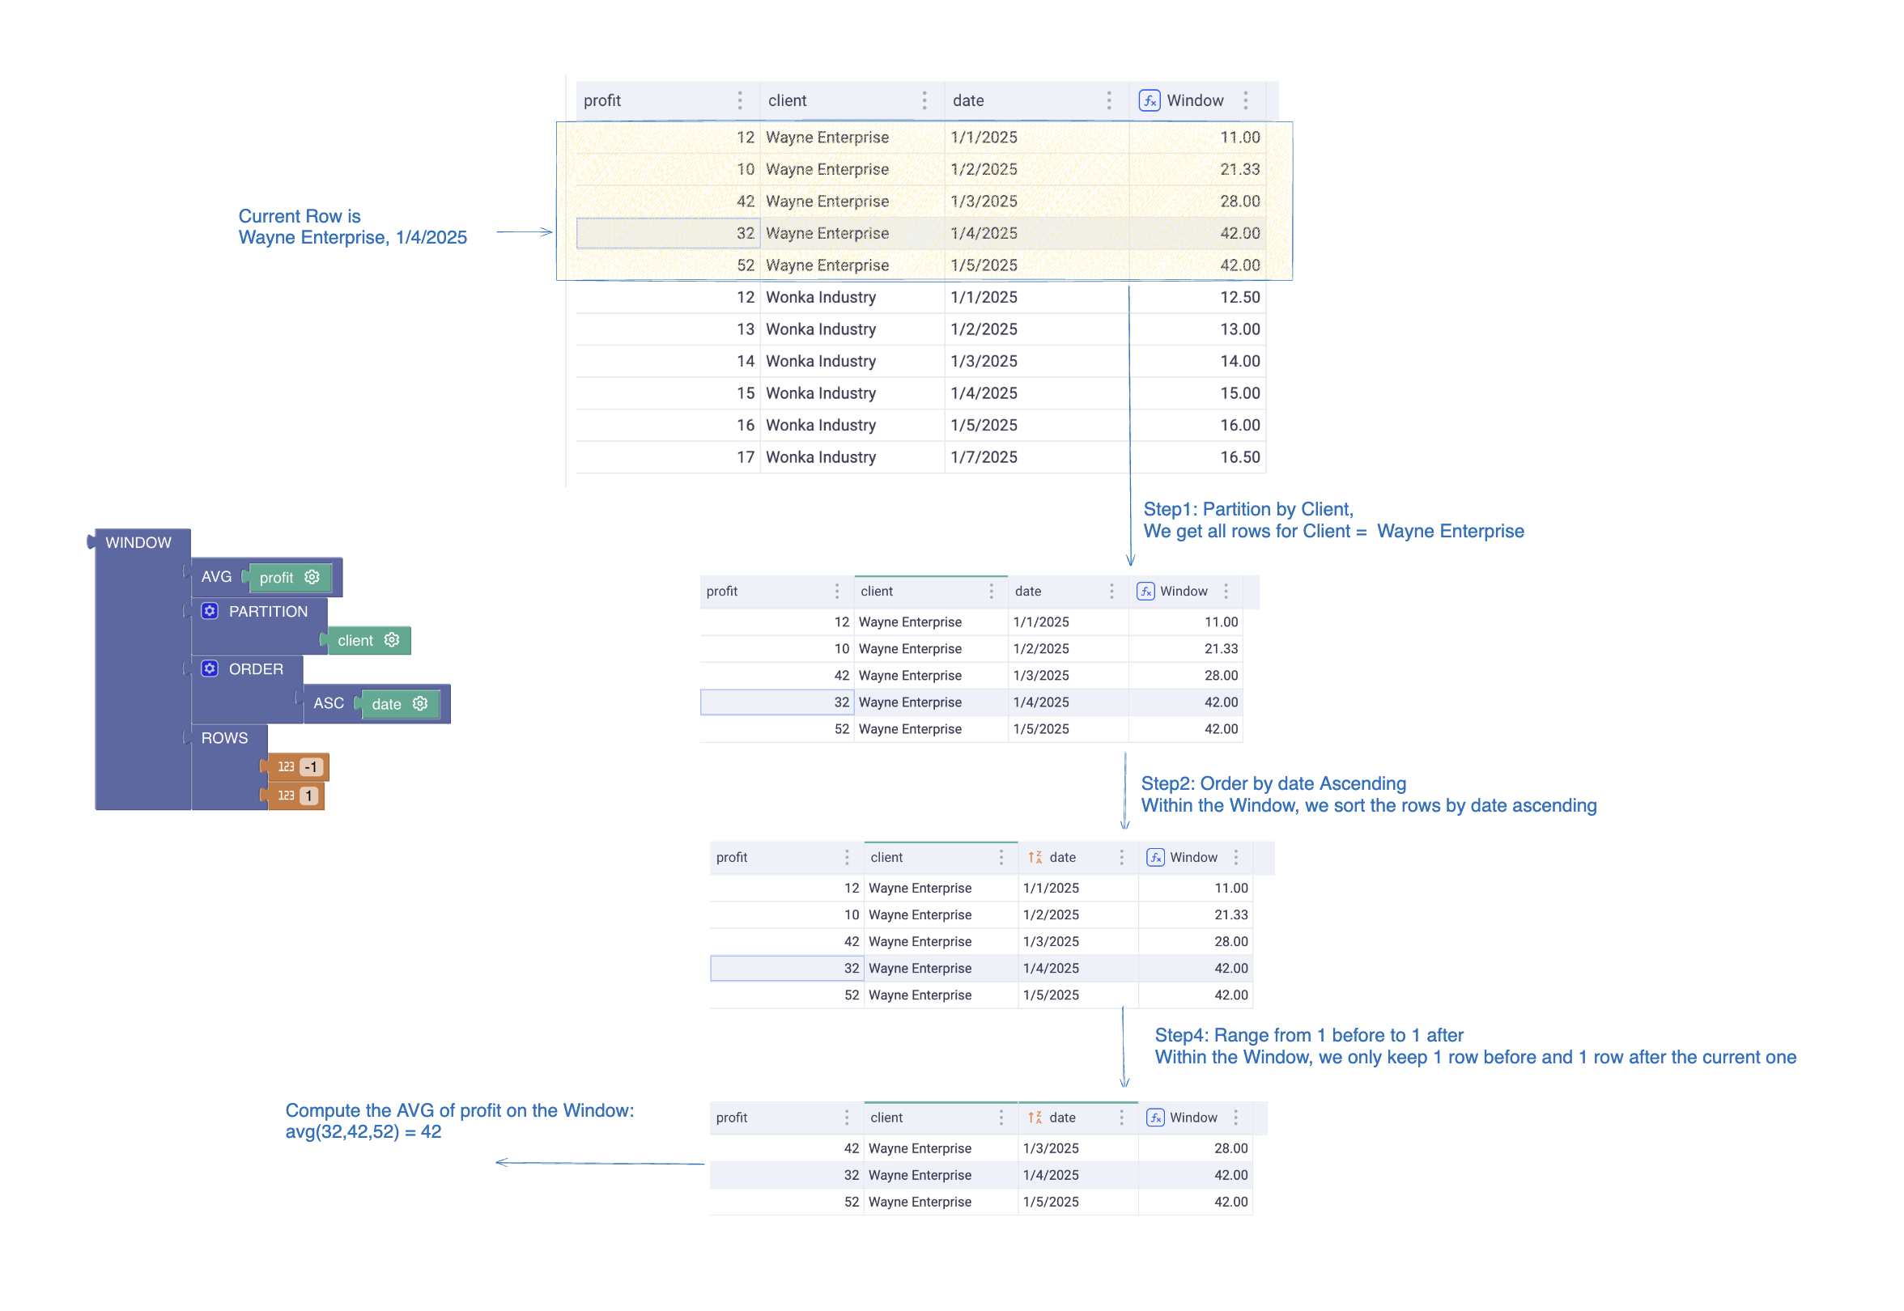This screenshot has width=1904, height=1311.
Task: Open profit column menu in unsorted five-row table
Action: tap(836, 591)
